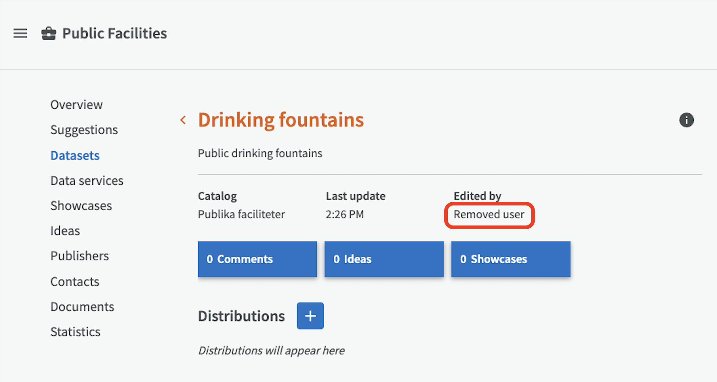
Task: Add a new distribution with plus button
Action: pos(310,316)
